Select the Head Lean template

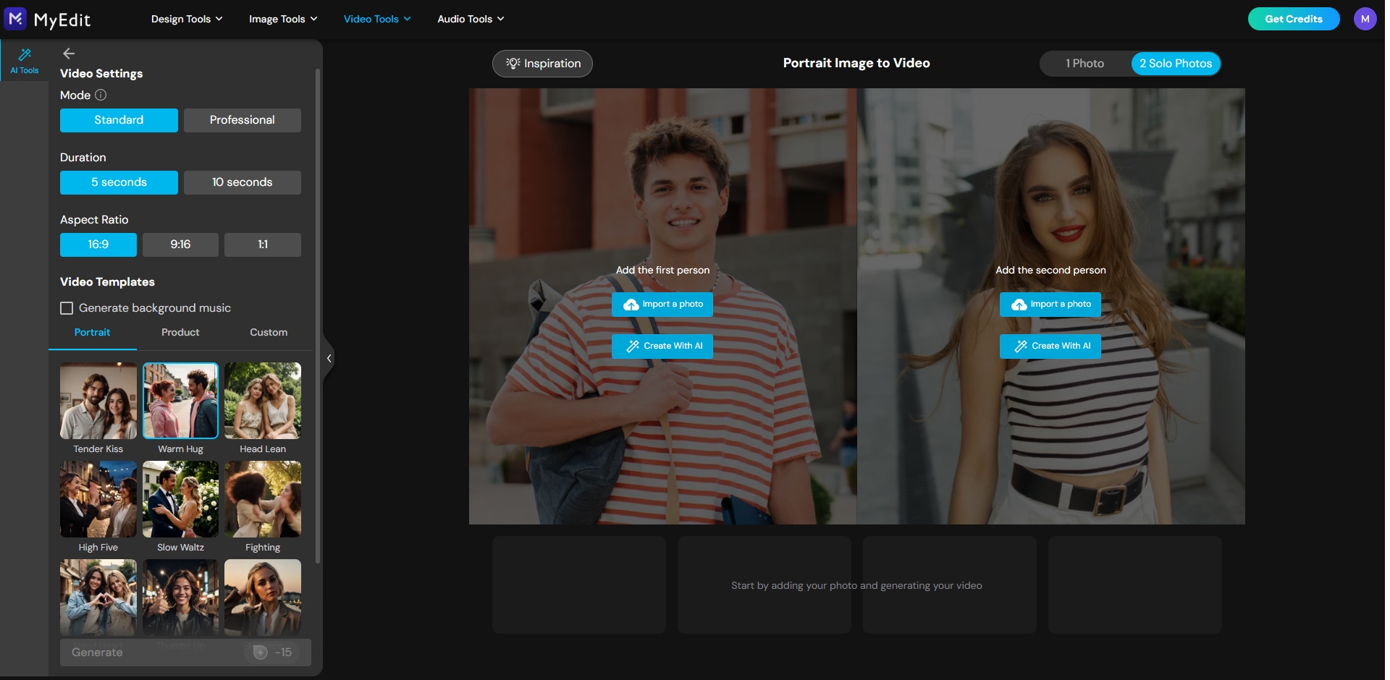[x=263, y=401]
